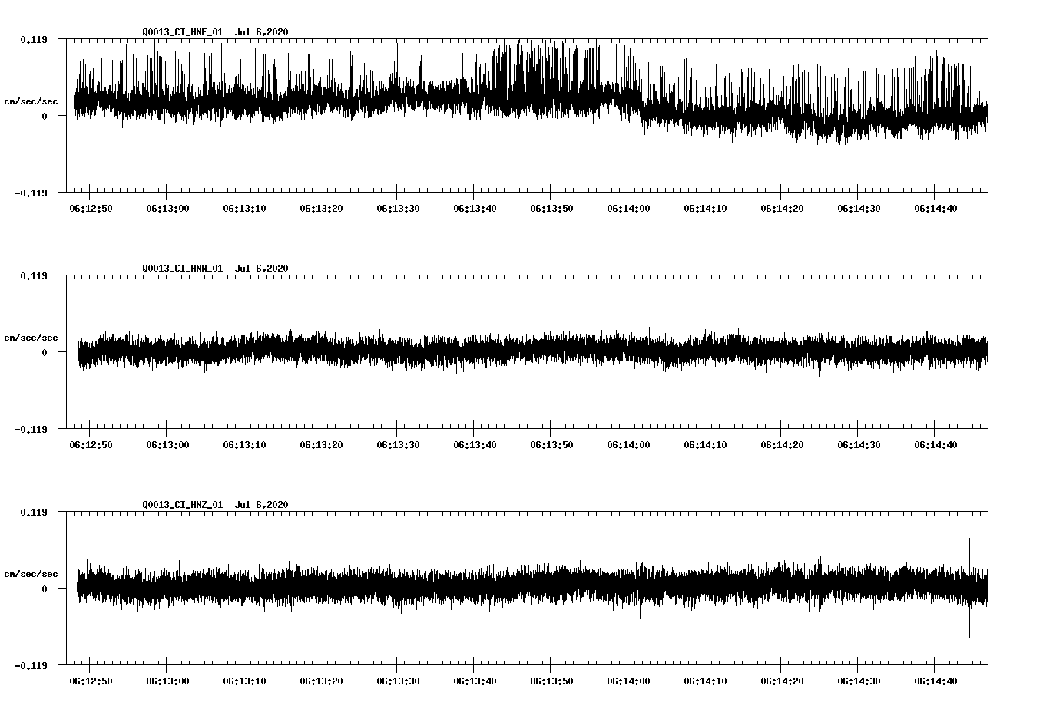The width and height of the screenshot is (1043, 709).
Task: Pick 06:14:10 timestamp under HNZ plot
Action: point(706,681)
